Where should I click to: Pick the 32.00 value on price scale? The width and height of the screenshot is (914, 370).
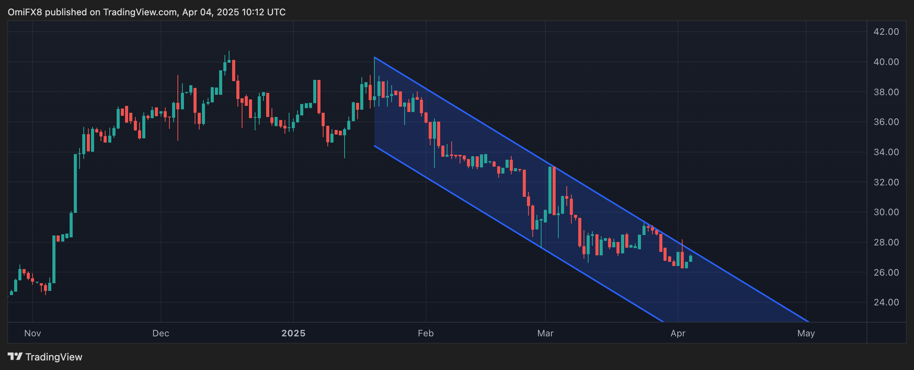(x=886, y=182)
